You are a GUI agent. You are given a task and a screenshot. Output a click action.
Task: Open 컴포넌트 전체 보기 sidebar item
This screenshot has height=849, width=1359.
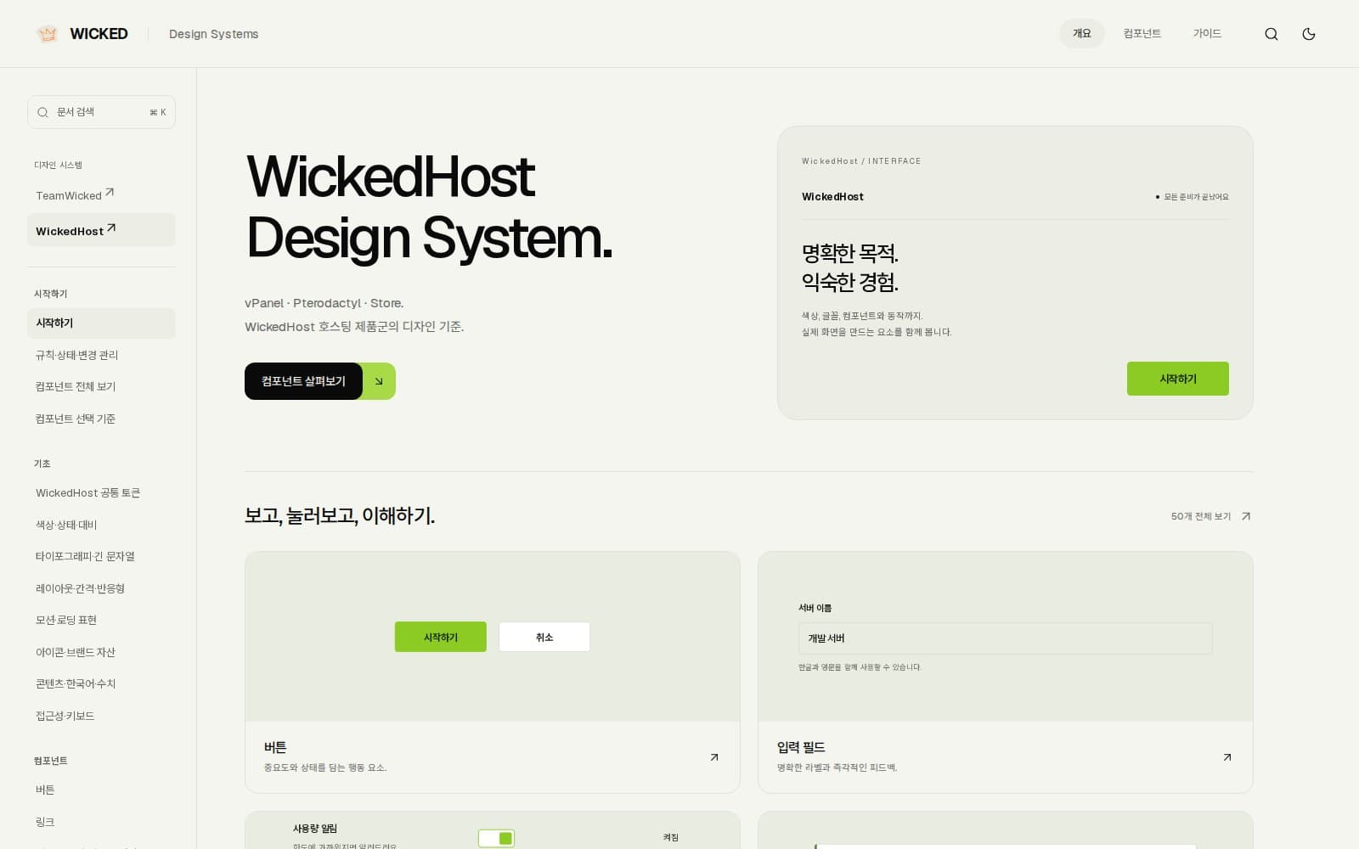point(101,387)
